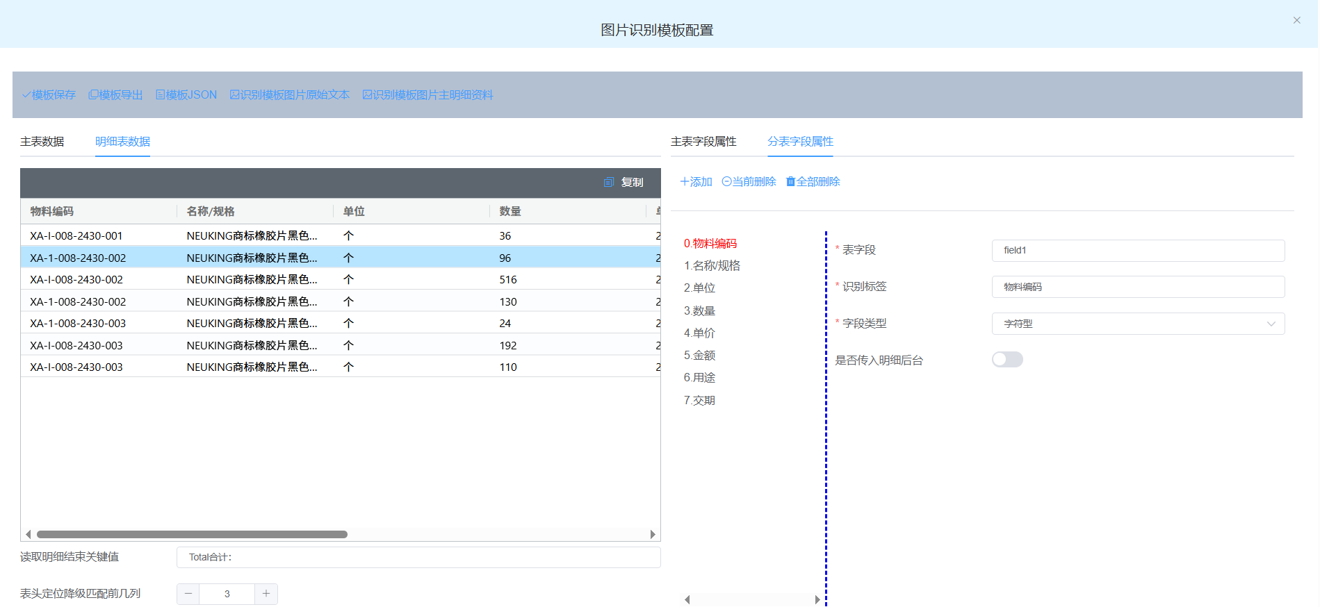
Task: Toggle the 是否传入明细后台 switch
Action: coord(1007,359)
